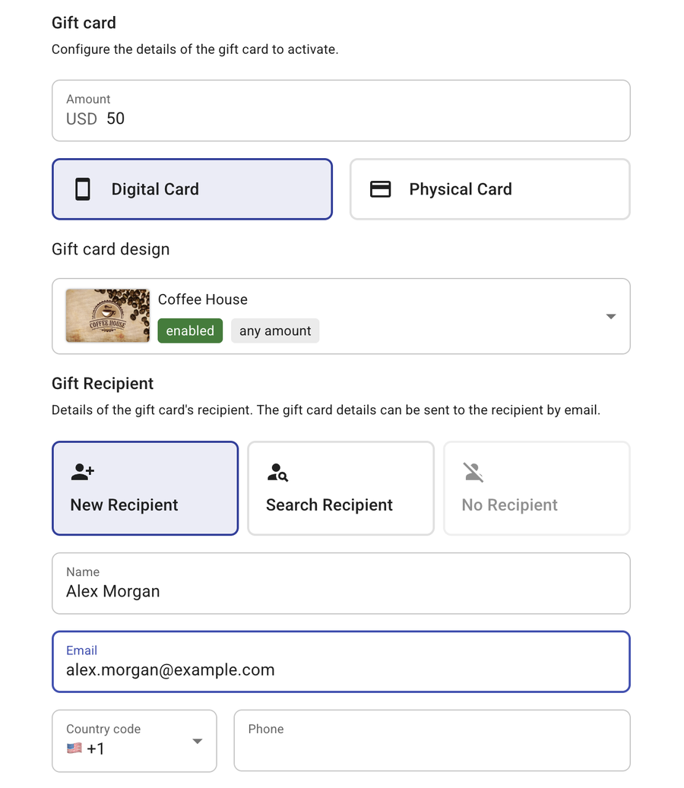Click the US flag icon in Country code
684x788 pixels.
click(x=74, y=748)
